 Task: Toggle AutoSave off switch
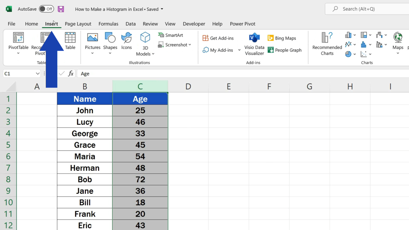tap(46, 9)
